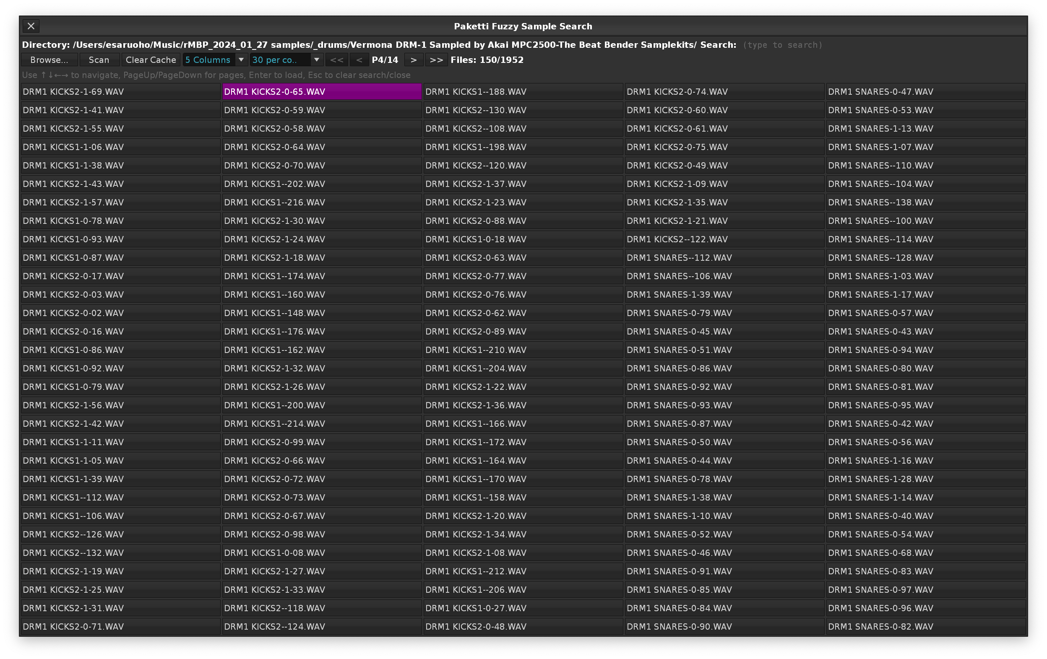Go to next page with > button

click(414, 60)
